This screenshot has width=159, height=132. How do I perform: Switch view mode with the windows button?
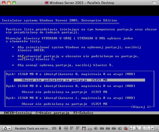pyautogui.click(x=147, y=128)
